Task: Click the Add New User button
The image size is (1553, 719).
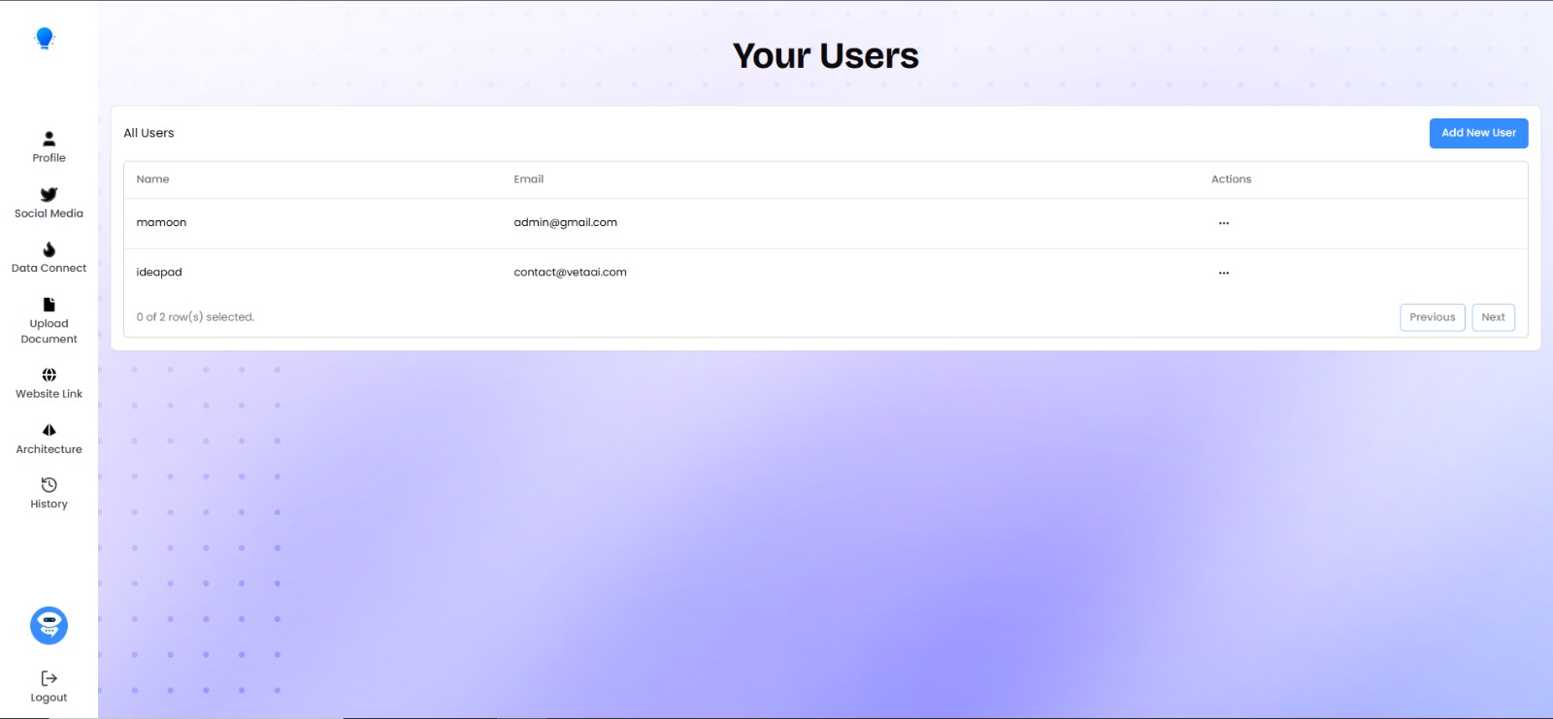Action: point(1478,133)
